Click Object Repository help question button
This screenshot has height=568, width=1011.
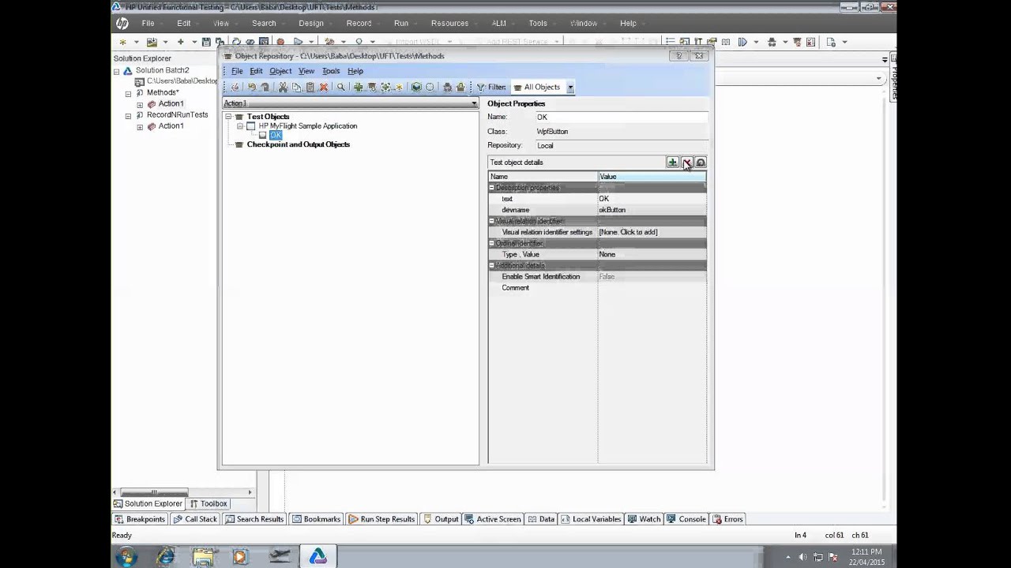click(679, 56)
